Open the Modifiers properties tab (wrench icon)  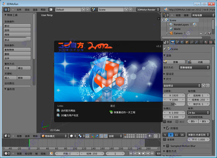(x=196, y=42)
